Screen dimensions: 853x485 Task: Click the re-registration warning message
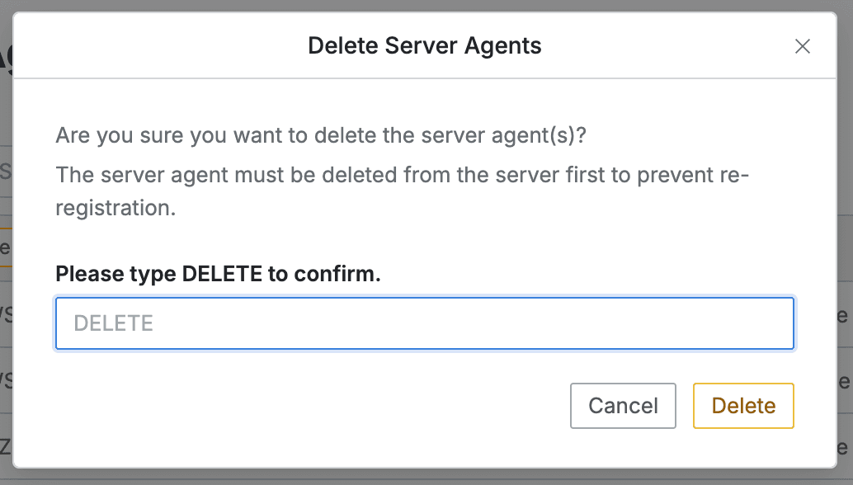coord(401,191)
